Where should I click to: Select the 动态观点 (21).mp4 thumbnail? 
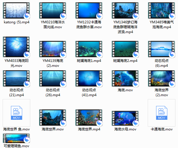click(16, 78)
